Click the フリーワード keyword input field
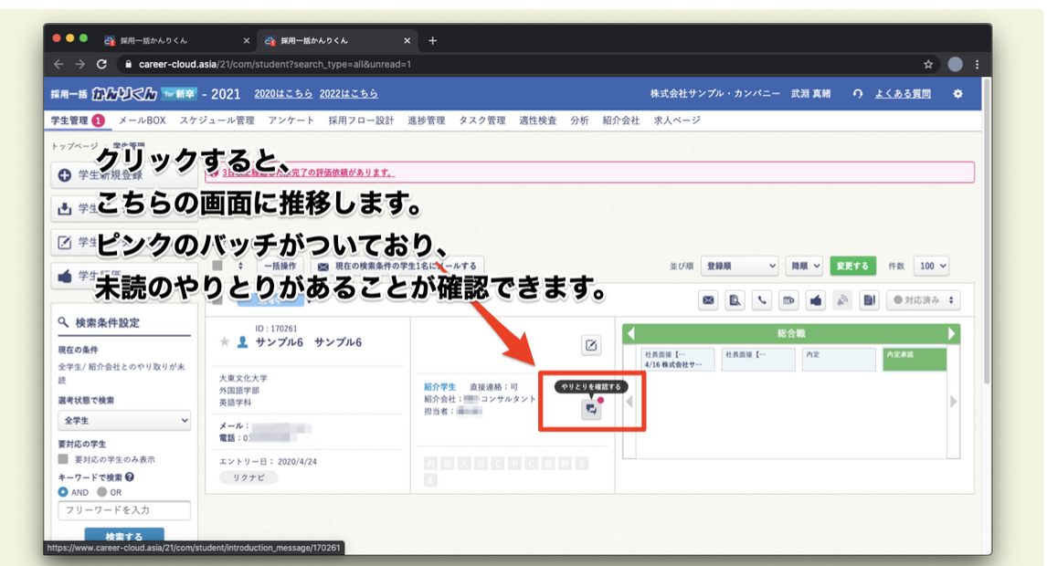 (124, 509)
